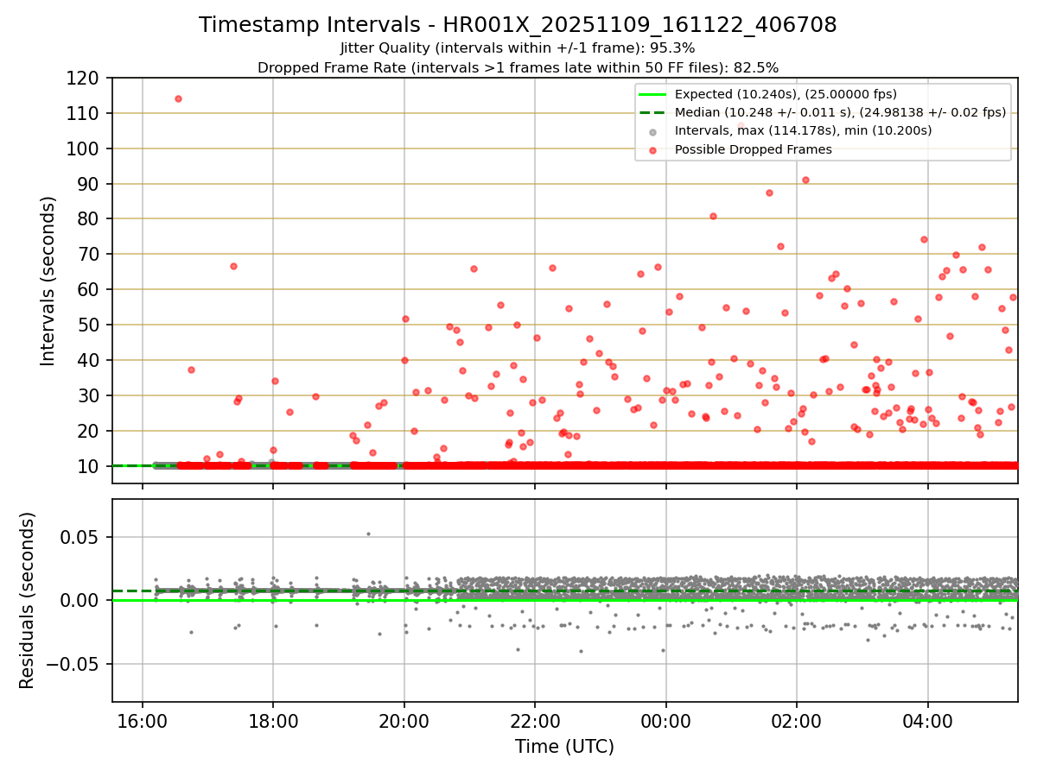This screenshot has height=777, width=1037.
Task: Click the 'Possible Dropped Frames' legend entry
Action: click(x=753, y=149)
